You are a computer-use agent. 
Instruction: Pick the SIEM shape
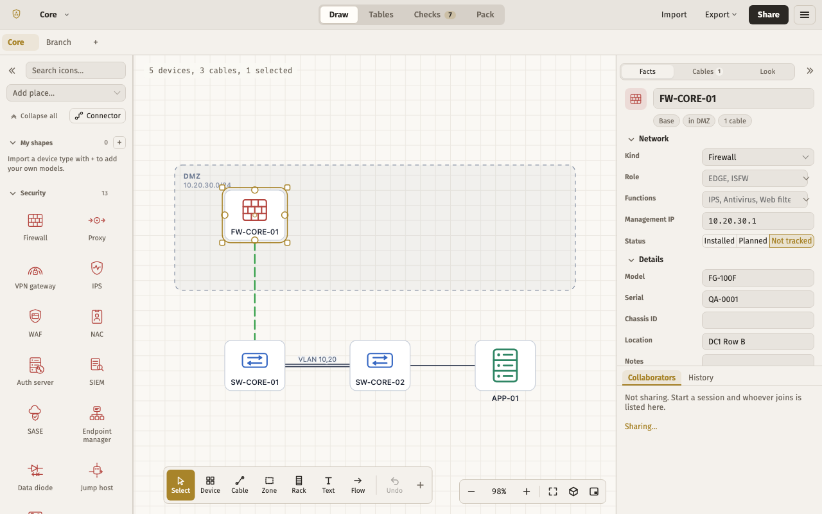click(x=97, y=372)
